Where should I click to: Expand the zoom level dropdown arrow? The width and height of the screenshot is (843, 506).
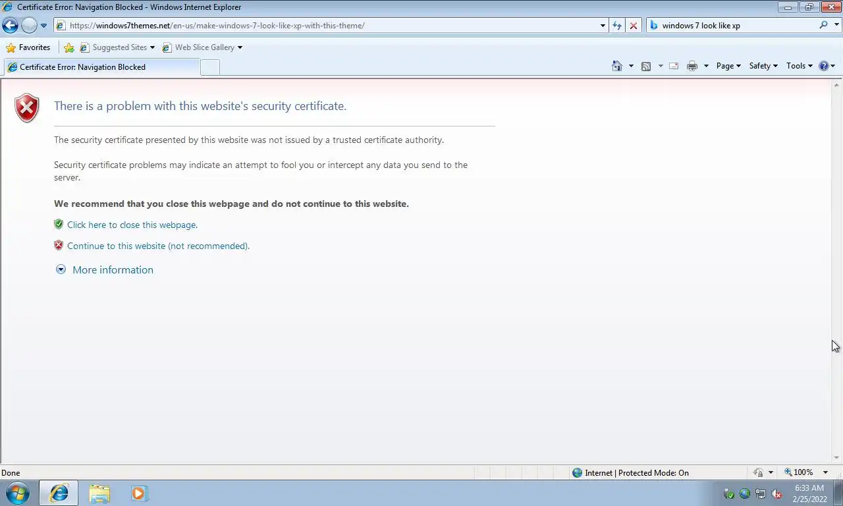(825, 472)
